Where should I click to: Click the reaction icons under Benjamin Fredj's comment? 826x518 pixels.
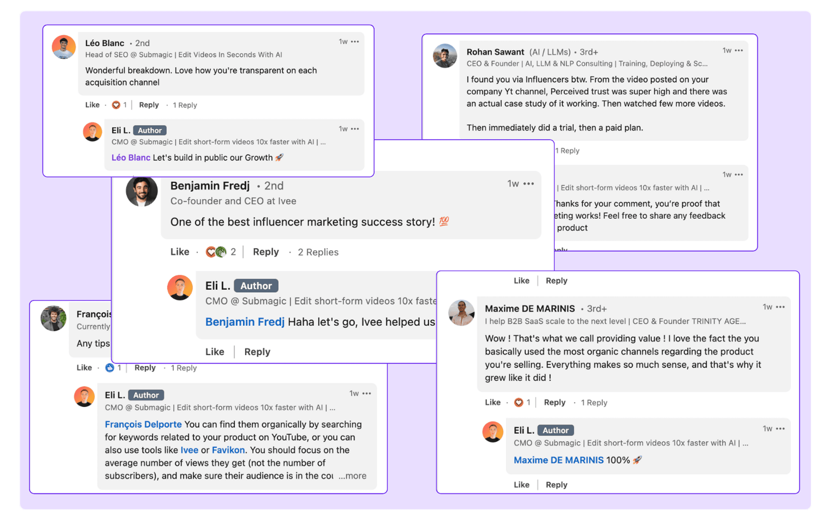pos(216,252)
